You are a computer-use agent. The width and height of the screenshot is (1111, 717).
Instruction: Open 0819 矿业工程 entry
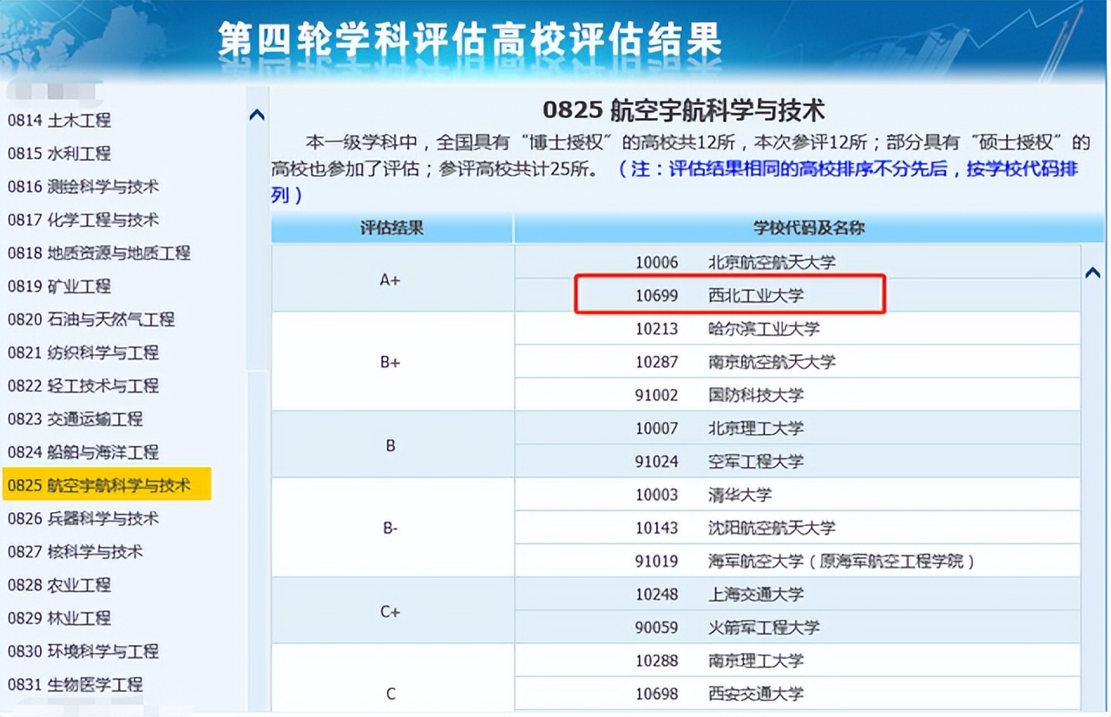59,286
